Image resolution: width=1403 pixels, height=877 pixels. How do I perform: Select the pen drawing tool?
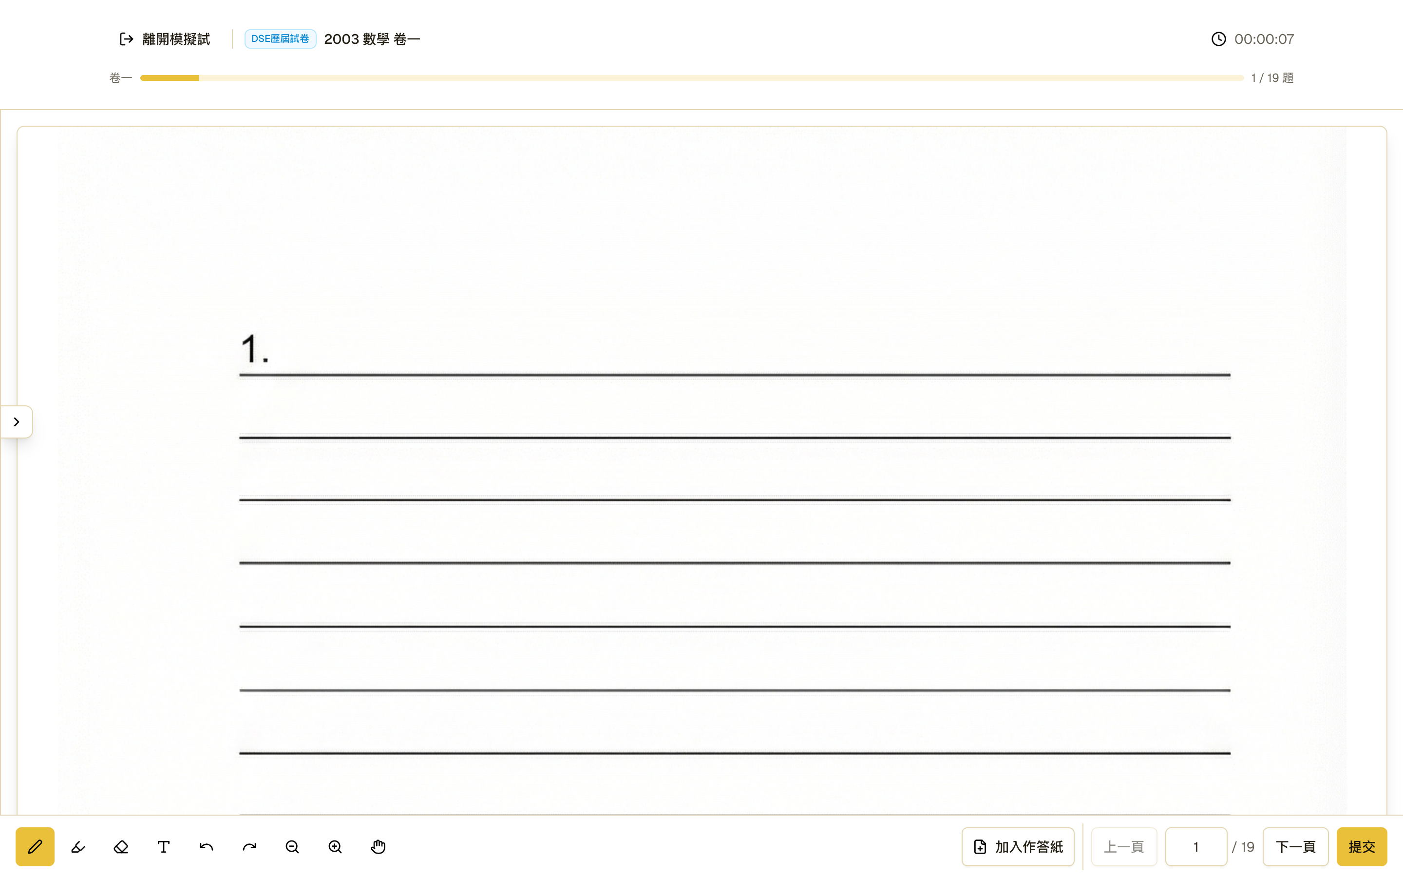point(35,846)
